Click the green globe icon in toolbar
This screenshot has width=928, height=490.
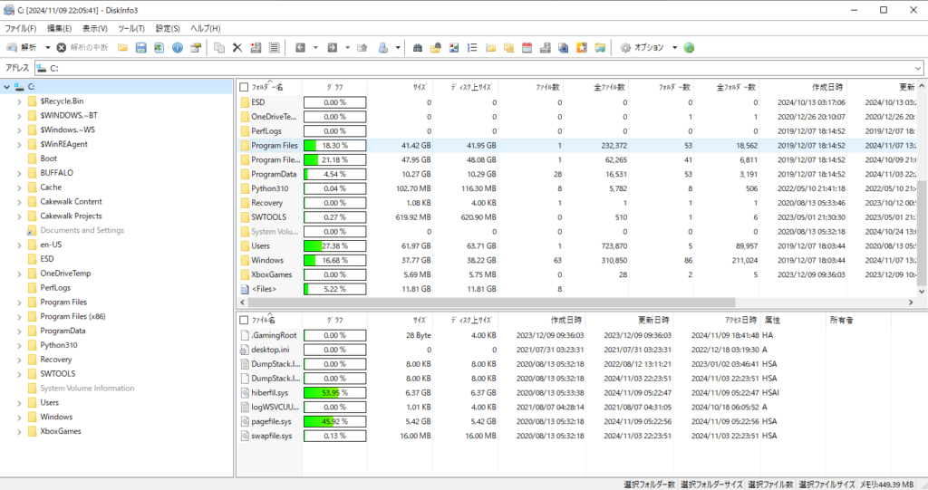tap(689, 47)
